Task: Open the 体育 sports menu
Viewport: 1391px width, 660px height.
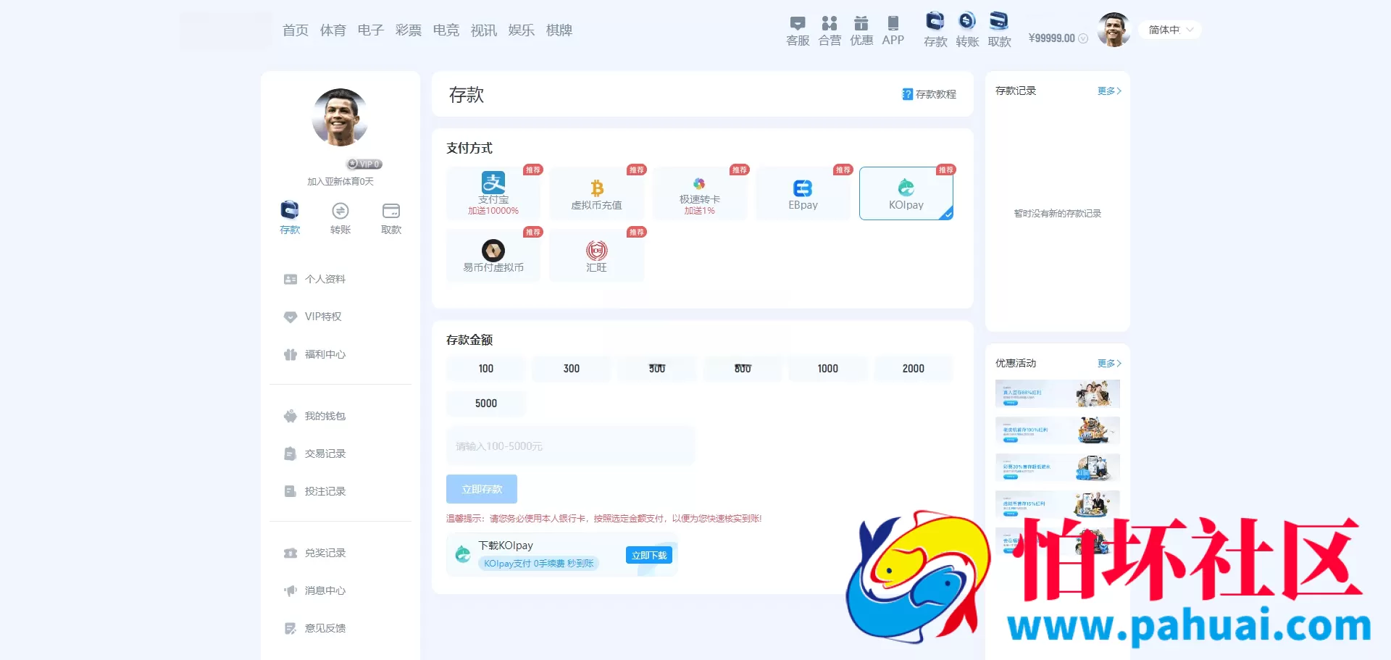Action: pos(333,30)
